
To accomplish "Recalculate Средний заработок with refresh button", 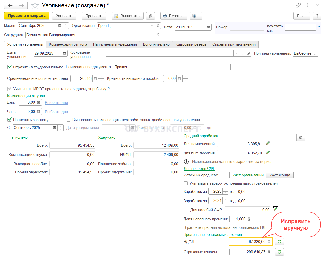I will tap(300, 137).
